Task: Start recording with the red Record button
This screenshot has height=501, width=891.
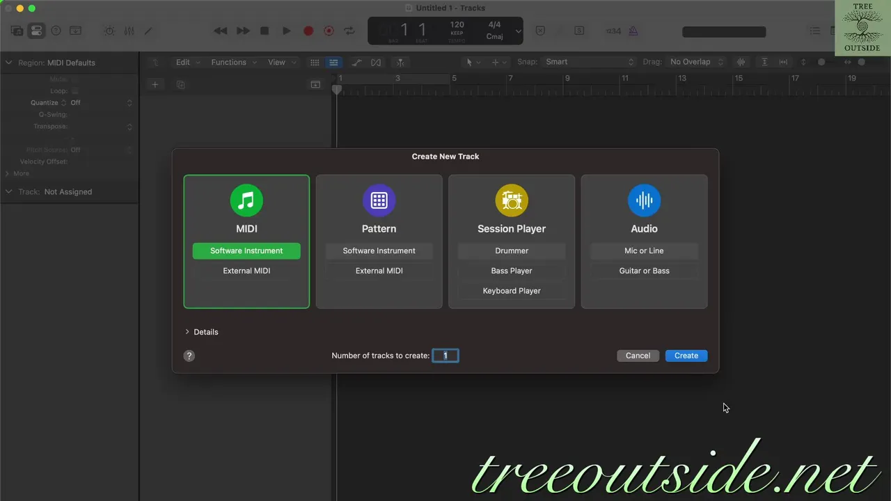Action: coord(308,31)
